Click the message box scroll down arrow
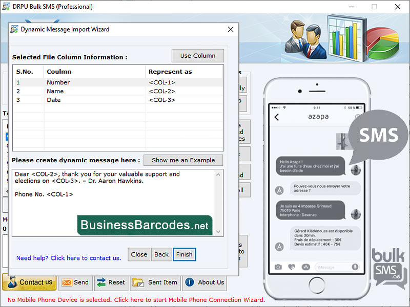Image resolution: width=410 pixels, height=307 pixels. tap(218, 232)
